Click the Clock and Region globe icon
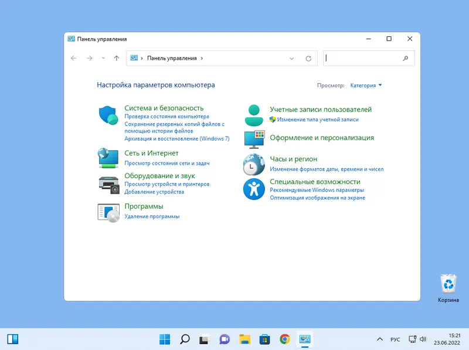Viewport: 469px width, 350px height. 253,164
